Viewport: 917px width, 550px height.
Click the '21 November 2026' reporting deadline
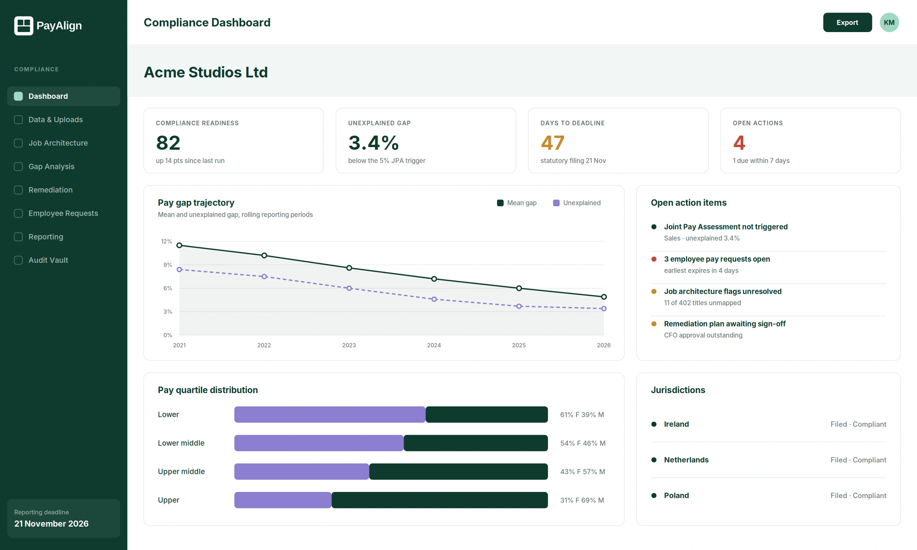click(x=51, y=524)
